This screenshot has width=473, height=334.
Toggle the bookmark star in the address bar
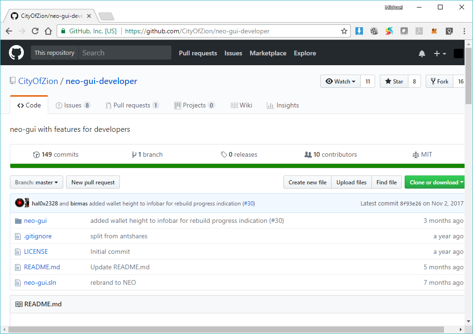344,30
